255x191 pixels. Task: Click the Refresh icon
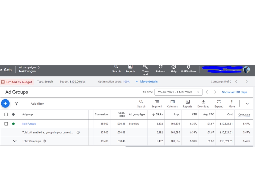click(x=160, y=69)
